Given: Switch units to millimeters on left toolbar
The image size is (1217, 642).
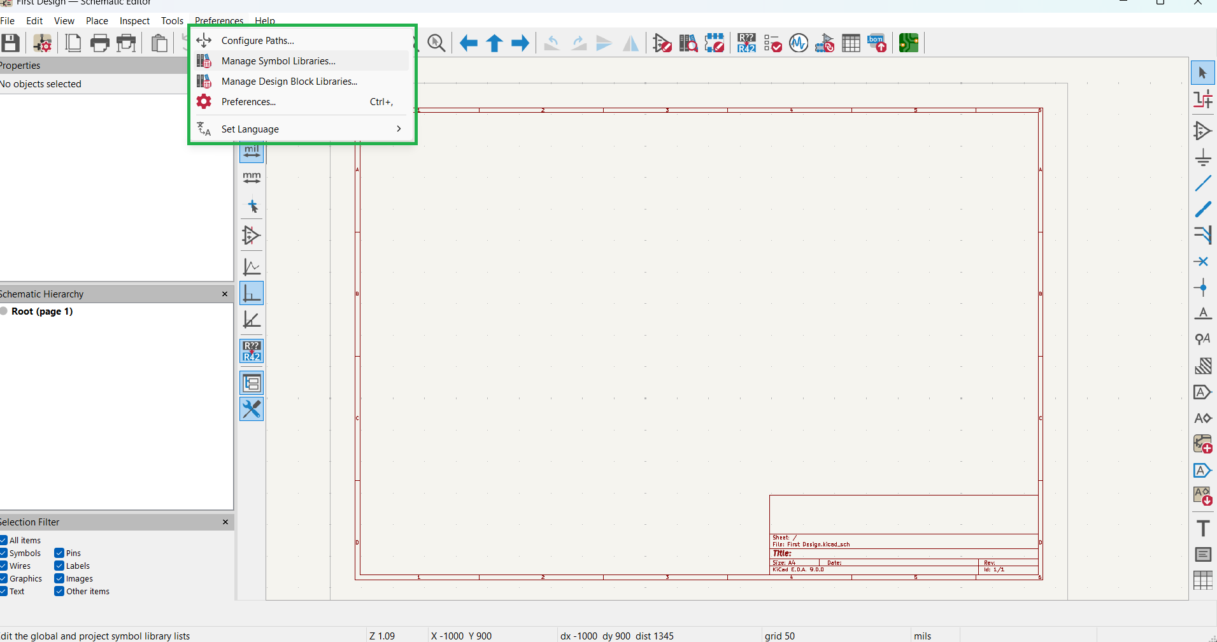Looking at the screenshot, I should pos(252,177).
